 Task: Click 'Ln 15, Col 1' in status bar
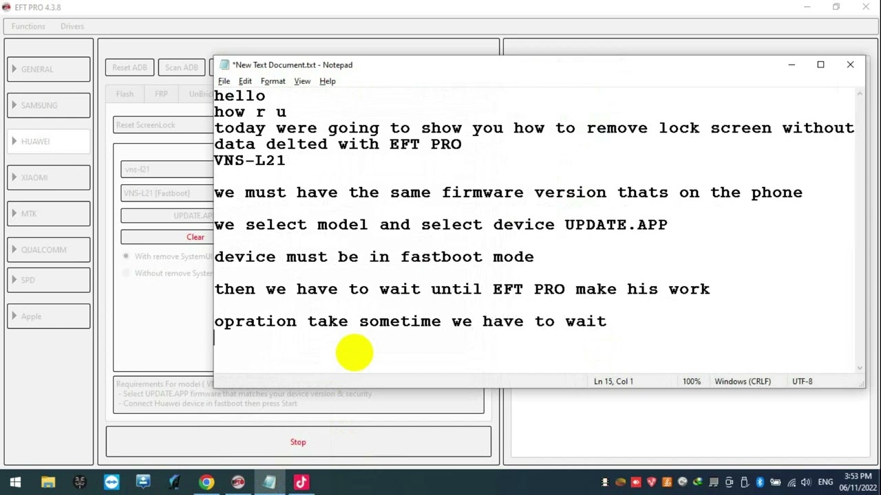click(613, 381)
